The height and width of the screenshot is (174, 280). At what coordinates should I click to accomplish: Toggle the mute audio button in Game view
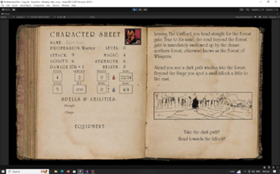tap(256, 17)
